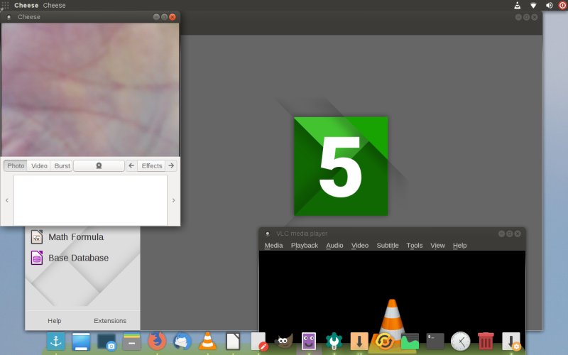
Task: Open the clock app in dock
Action: click(460, 341)
